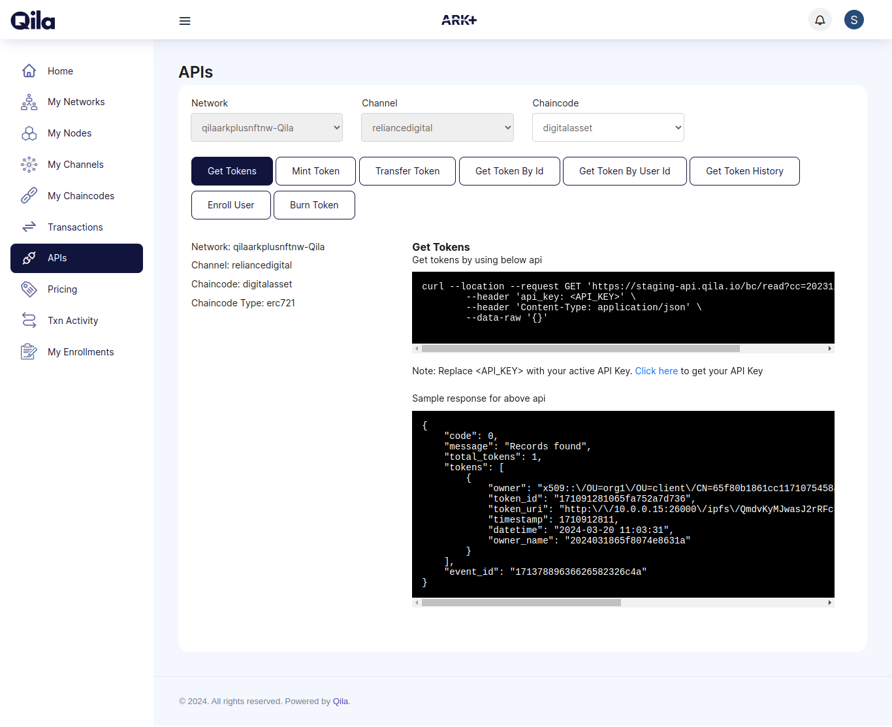Open notifications bell
Screen dimensions: 892x727
pyautogui.click(x=820, y=20)
